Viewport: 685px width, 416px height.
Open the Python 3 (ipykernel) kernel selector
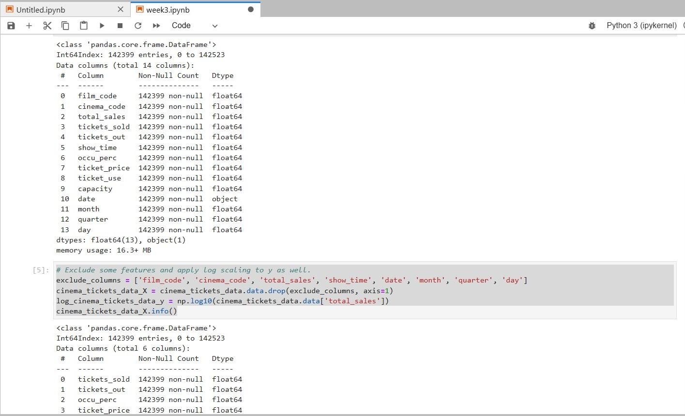tap(641, 26)
